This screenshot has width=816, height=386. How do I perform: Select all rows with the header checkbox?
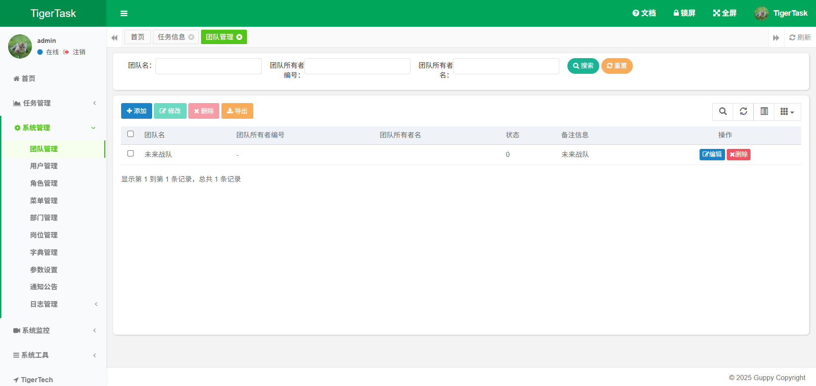[130, 134]
